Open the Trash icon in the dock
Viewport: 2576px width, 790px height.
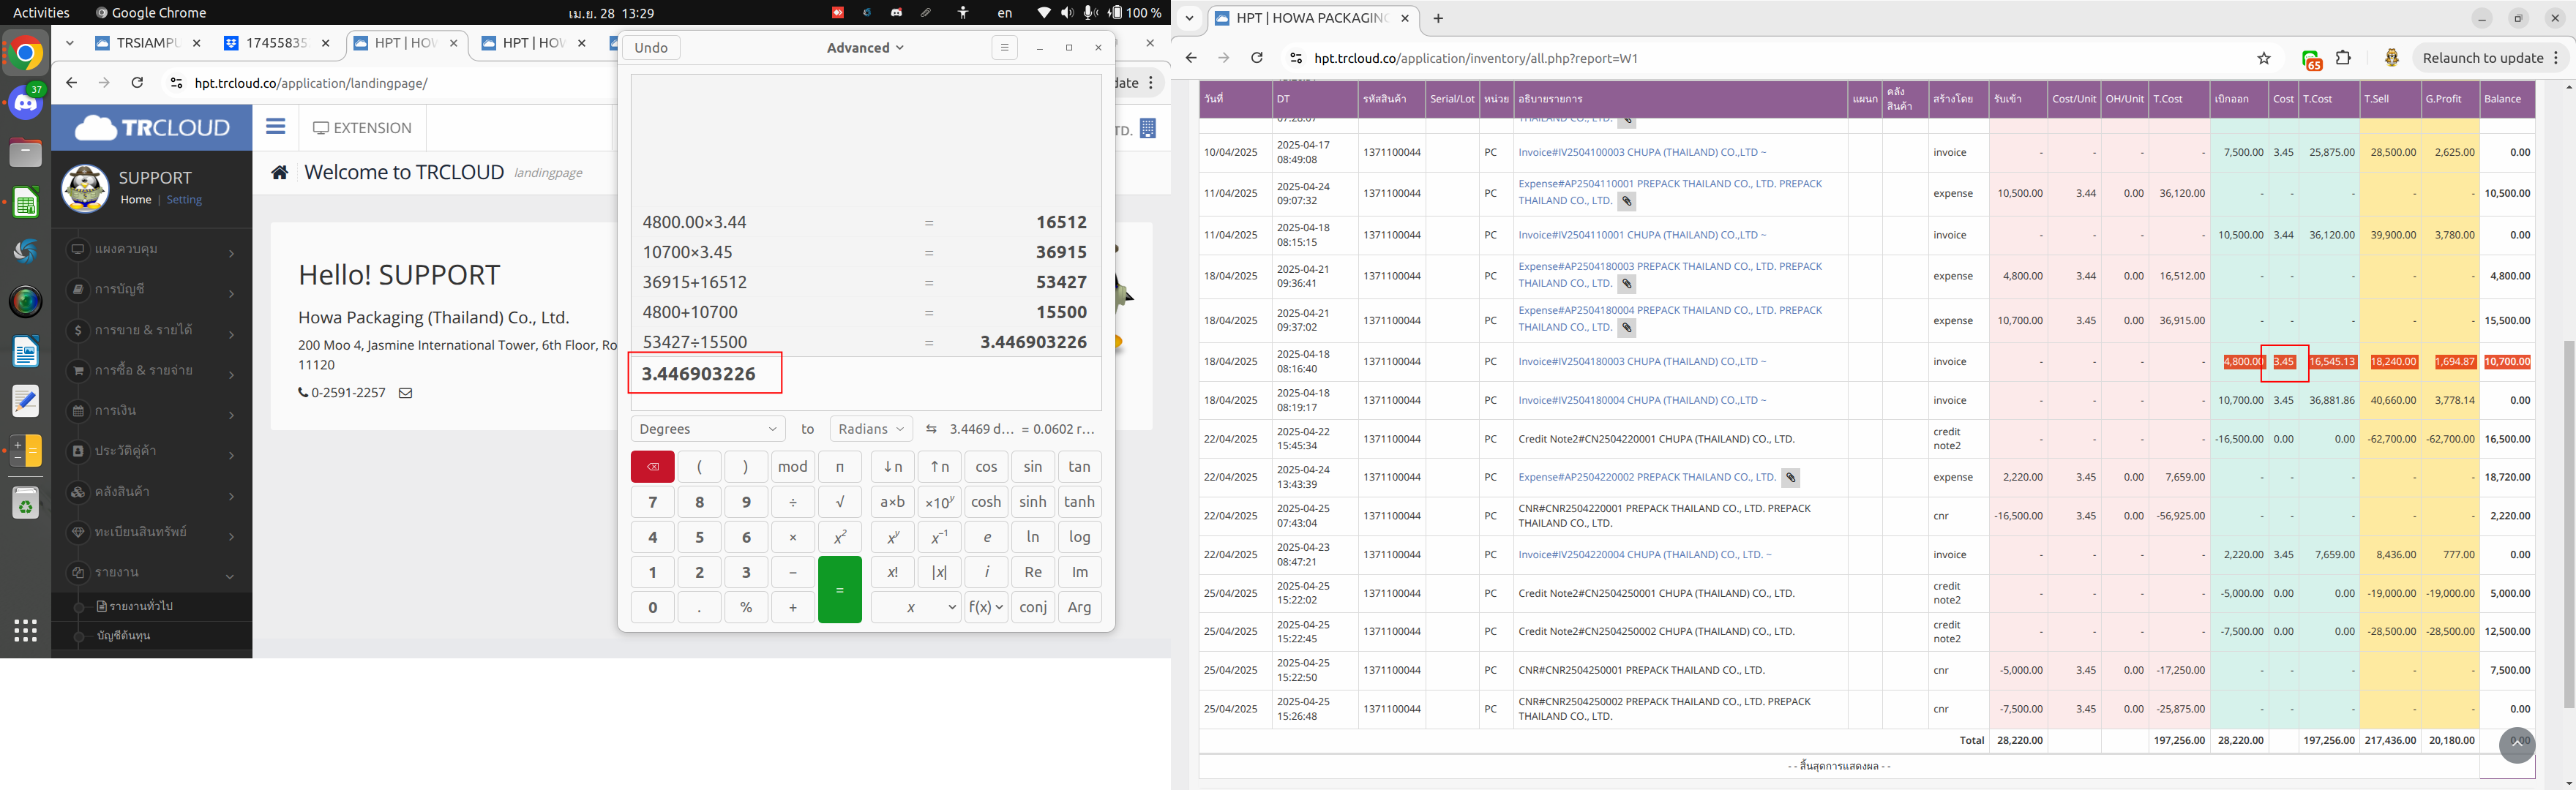[26, 503]
